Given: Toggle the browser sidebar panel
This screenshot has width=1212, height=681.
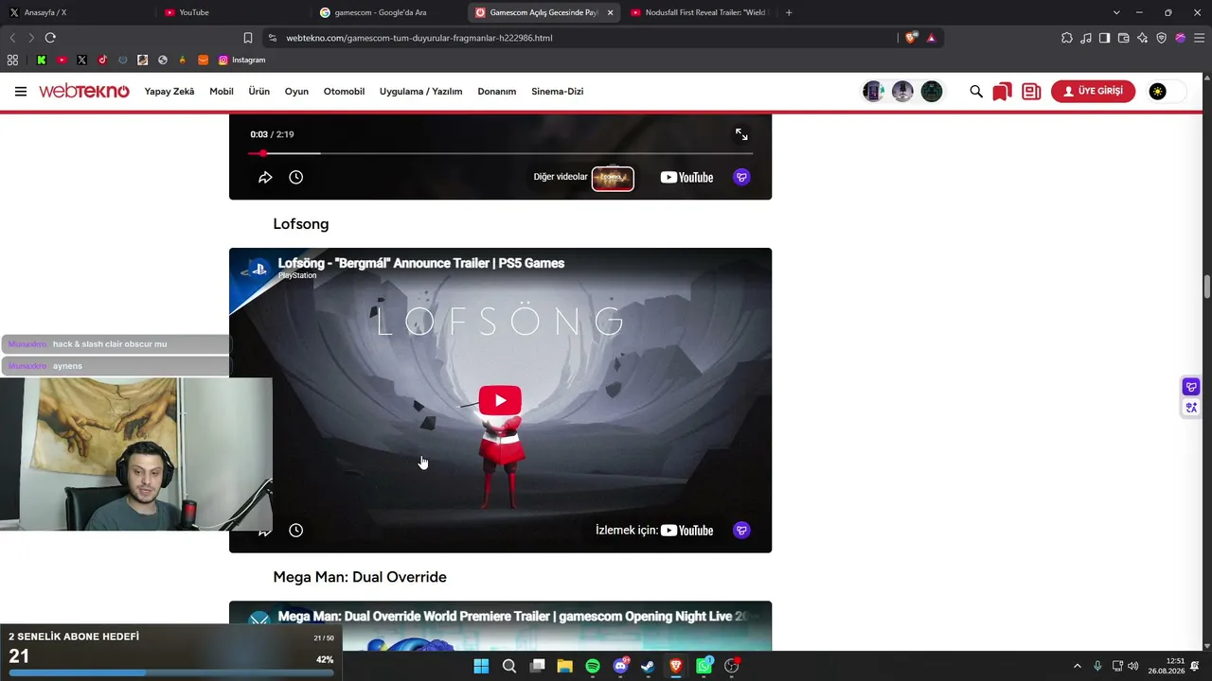Looking at the screenshot, I should click(x=1104, y=38).
